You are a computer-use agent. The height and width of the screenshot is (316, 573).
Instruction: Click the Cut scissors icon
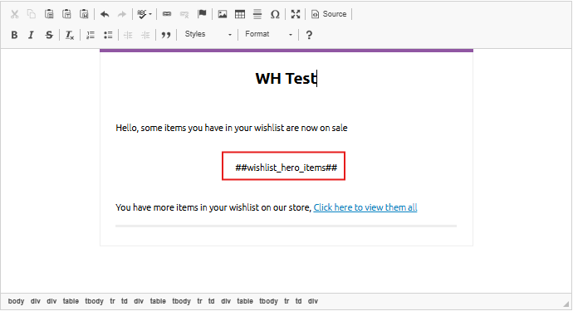(14, 14)
